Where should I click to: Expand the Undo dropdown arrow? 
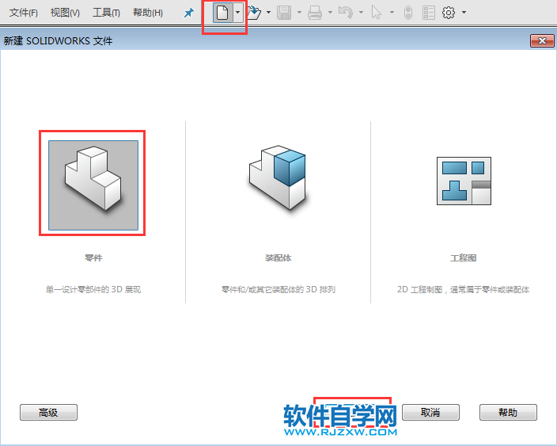(361, 13)
